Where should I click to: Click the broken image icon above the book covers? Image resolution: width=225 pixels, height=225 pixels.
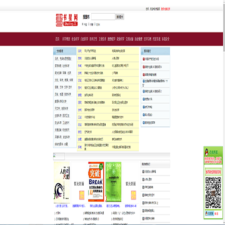click(x=59, y=156)
